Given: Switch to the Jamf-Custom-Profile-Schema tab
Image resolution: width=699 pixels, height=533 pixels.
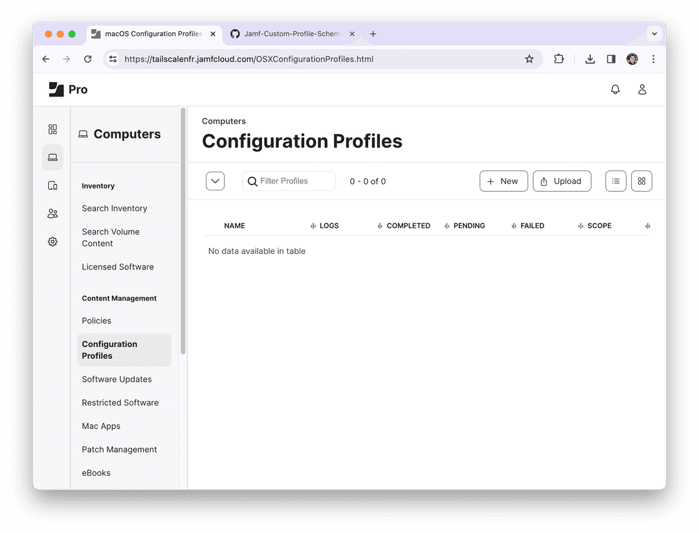Looking at the screenshot, I should pyautogui.click(x=291, y=34).
